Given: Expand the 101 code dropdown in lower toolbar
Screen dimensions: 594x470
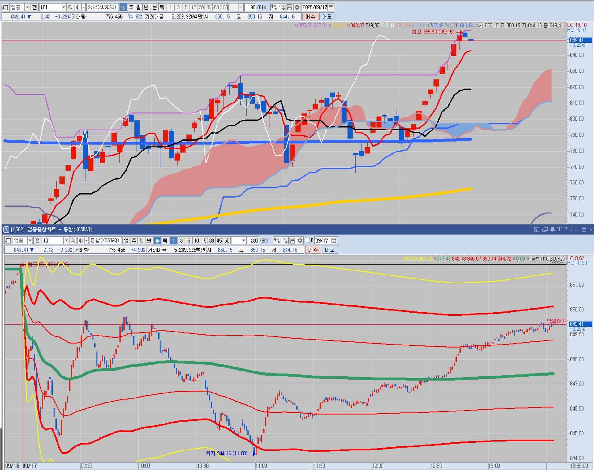Looking at the screenshot, I should [x=66, y=240].
